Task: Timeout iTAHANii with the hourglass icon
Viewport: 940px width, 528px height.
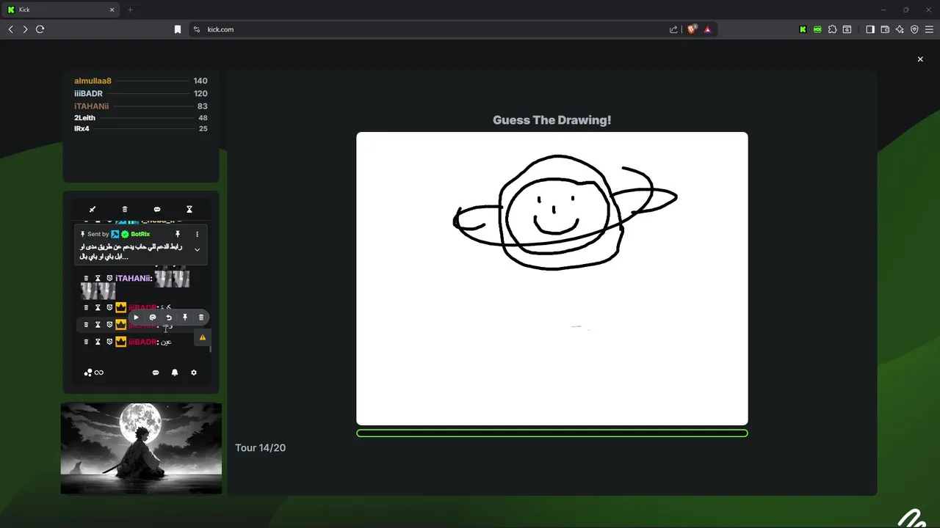Action: point(98,279)
